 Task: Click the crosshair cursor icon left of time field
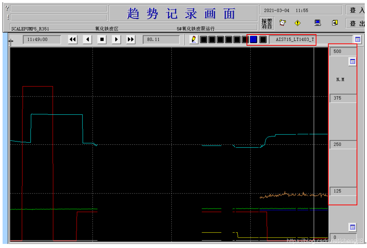click(11, 41)
